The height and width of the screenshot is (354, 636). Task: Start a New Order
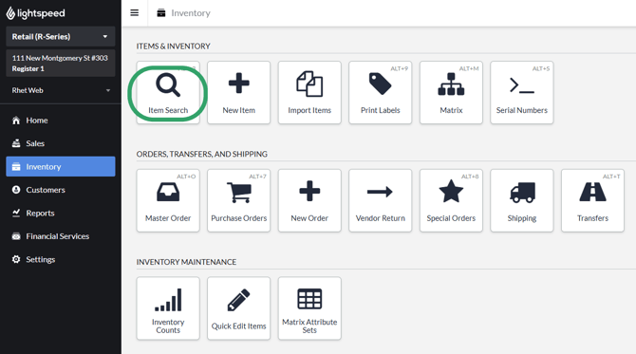click(309, 200)
